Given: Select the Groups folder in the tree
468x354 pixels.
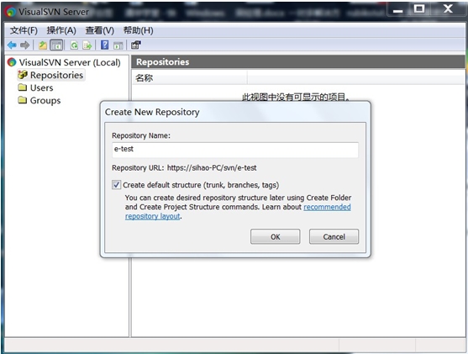Looking at the screenshot, I should click(x=39, y=101).
